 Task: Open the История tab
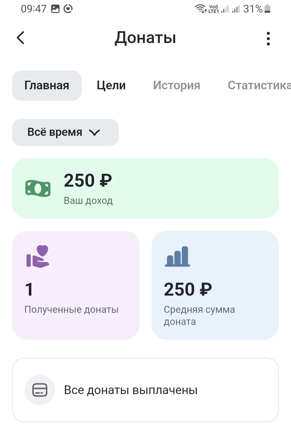click(176, 85)
